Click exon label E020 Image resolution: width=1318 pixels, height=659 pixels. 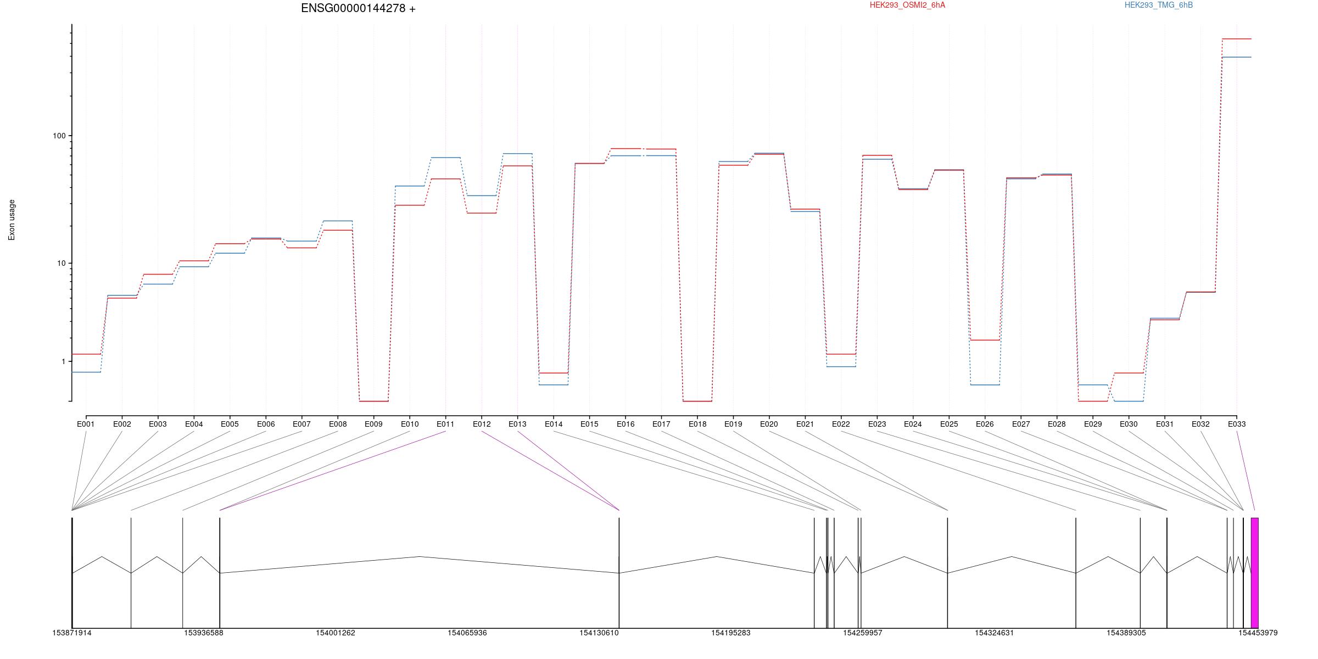point(769,424)
